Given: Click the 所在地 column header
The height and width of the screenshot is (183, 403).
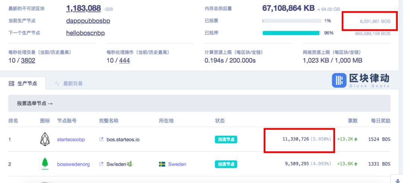Looking at the screenshot, I should pos(166,121).
